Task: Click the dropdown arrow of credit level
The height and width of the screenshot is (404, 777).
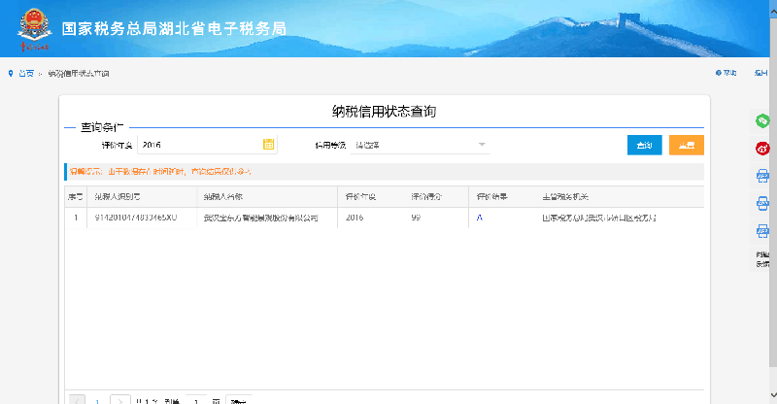Action: pyautogui.click(x=481, y=145)
